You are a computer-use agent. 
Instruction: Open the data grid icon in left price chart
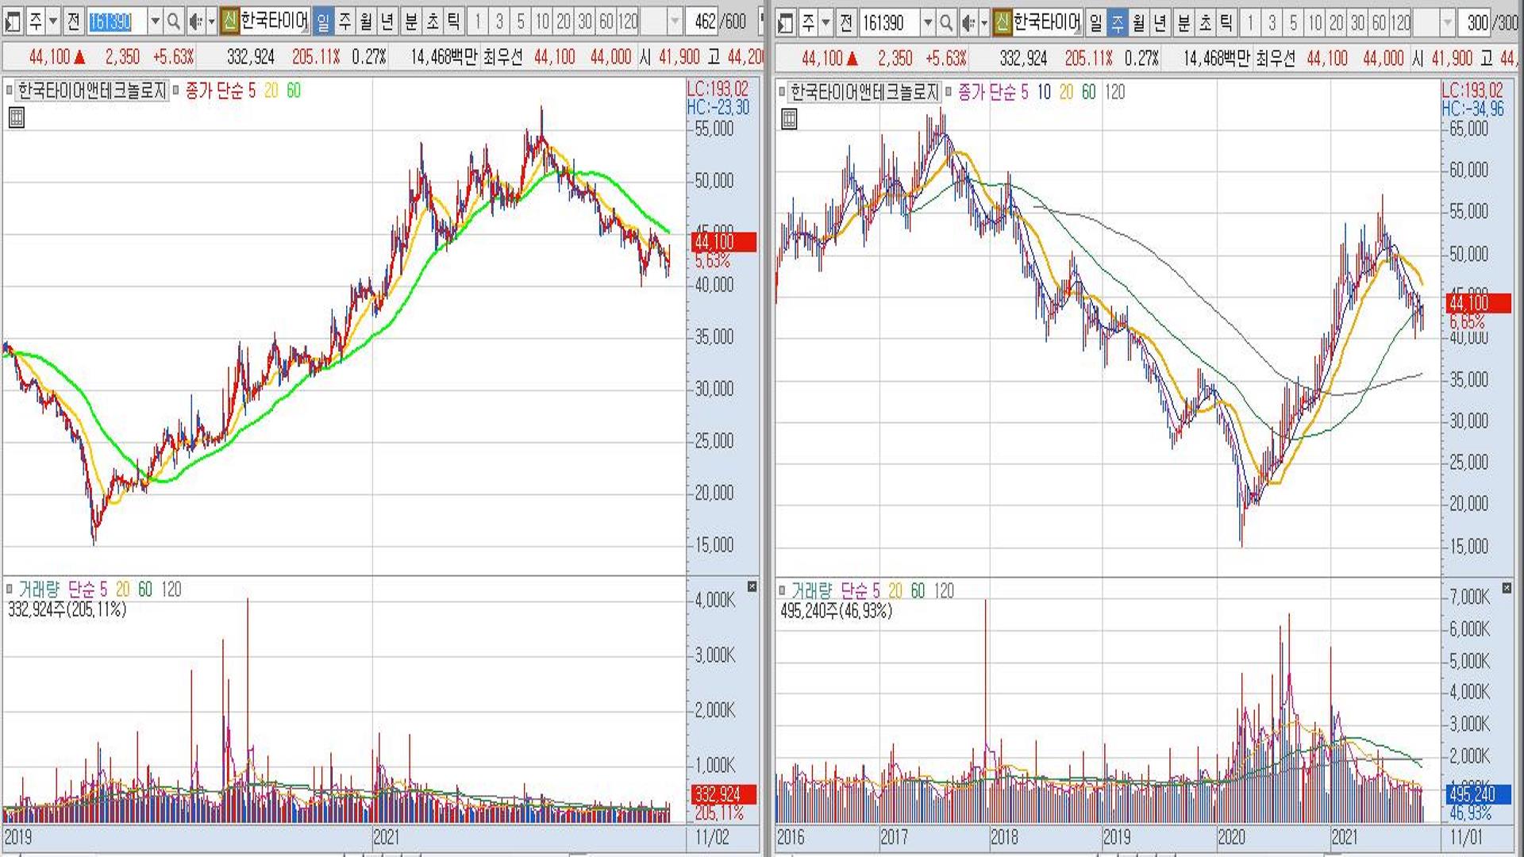click(16, 118)
